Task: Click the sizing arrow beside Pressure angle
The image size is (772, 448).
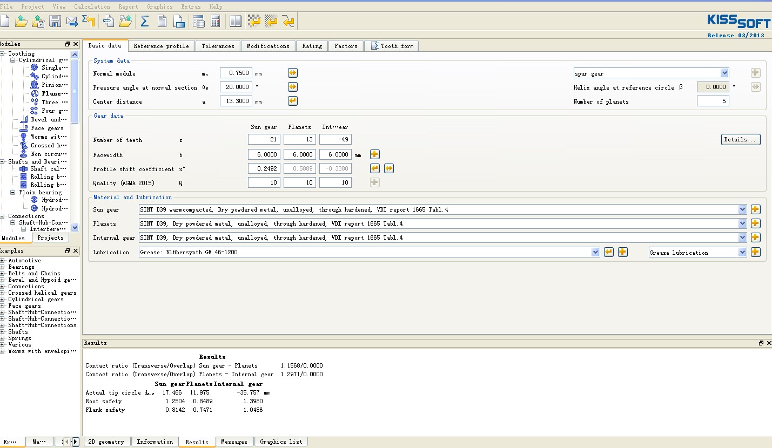Action: [x=292, y=87]
